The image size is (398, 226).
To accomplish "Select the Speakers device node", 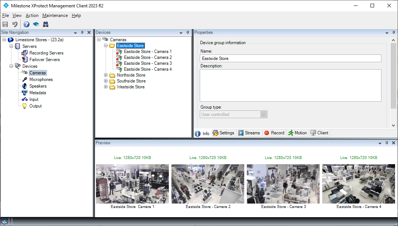I will [x=38, y=86].
